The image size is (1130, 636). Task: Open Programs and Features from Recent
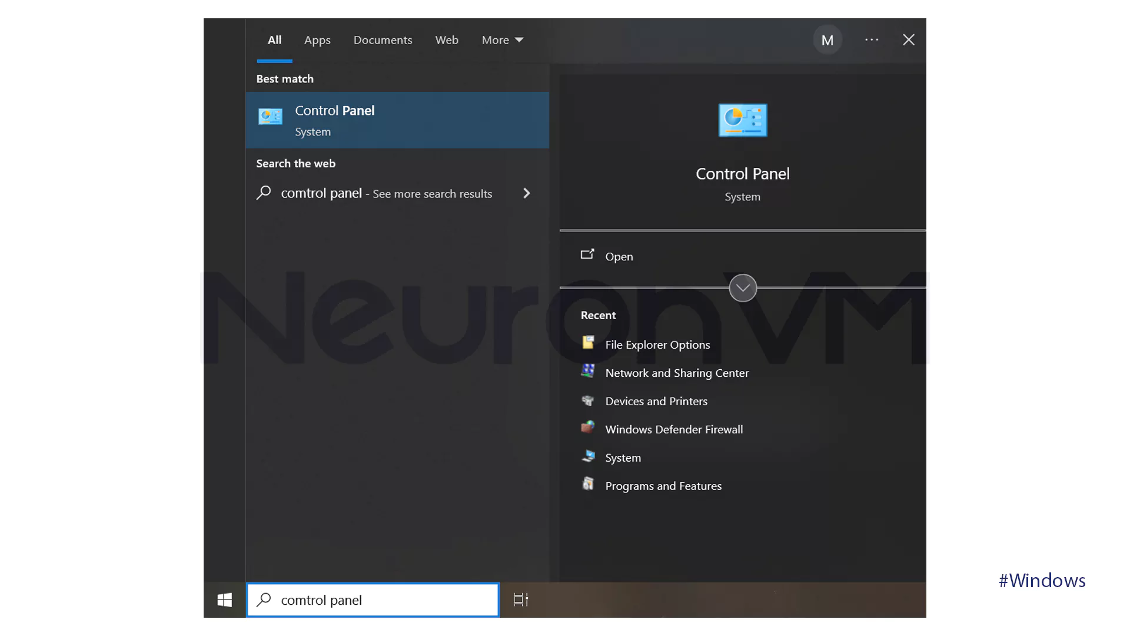663,486
